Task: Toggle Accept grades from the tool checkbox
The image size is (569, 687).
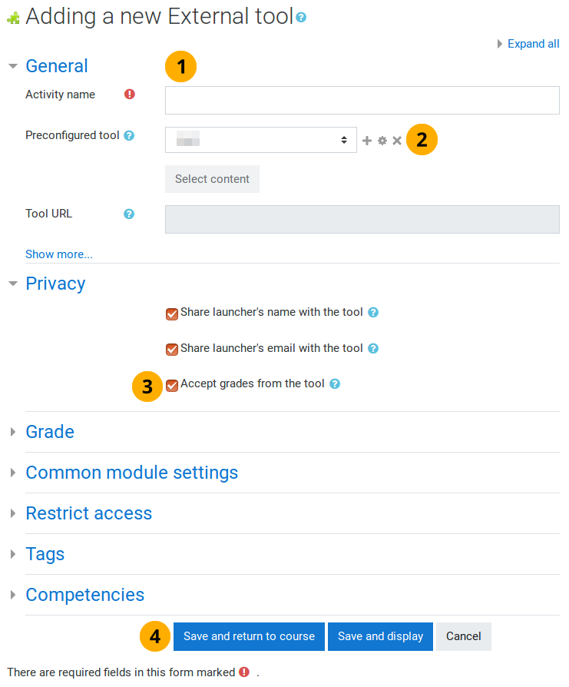Action: 172,385
